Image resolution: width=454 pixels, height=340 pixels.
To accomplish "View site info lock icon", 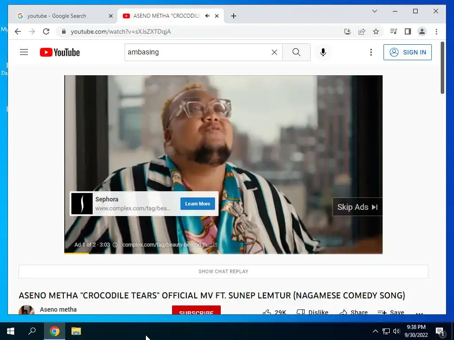I will (64, 31).
